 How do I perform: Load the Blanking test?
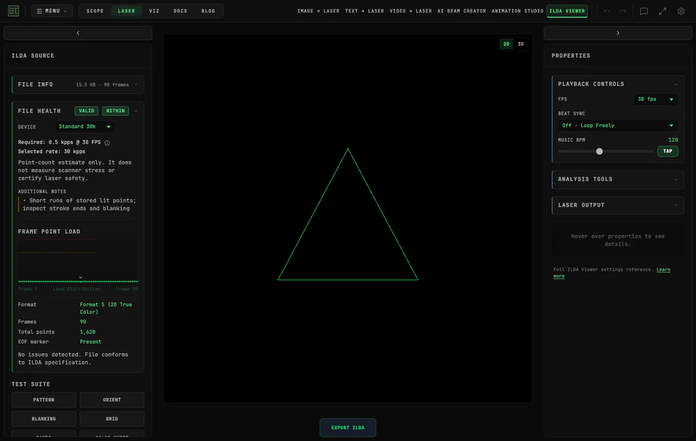point(43,419)
